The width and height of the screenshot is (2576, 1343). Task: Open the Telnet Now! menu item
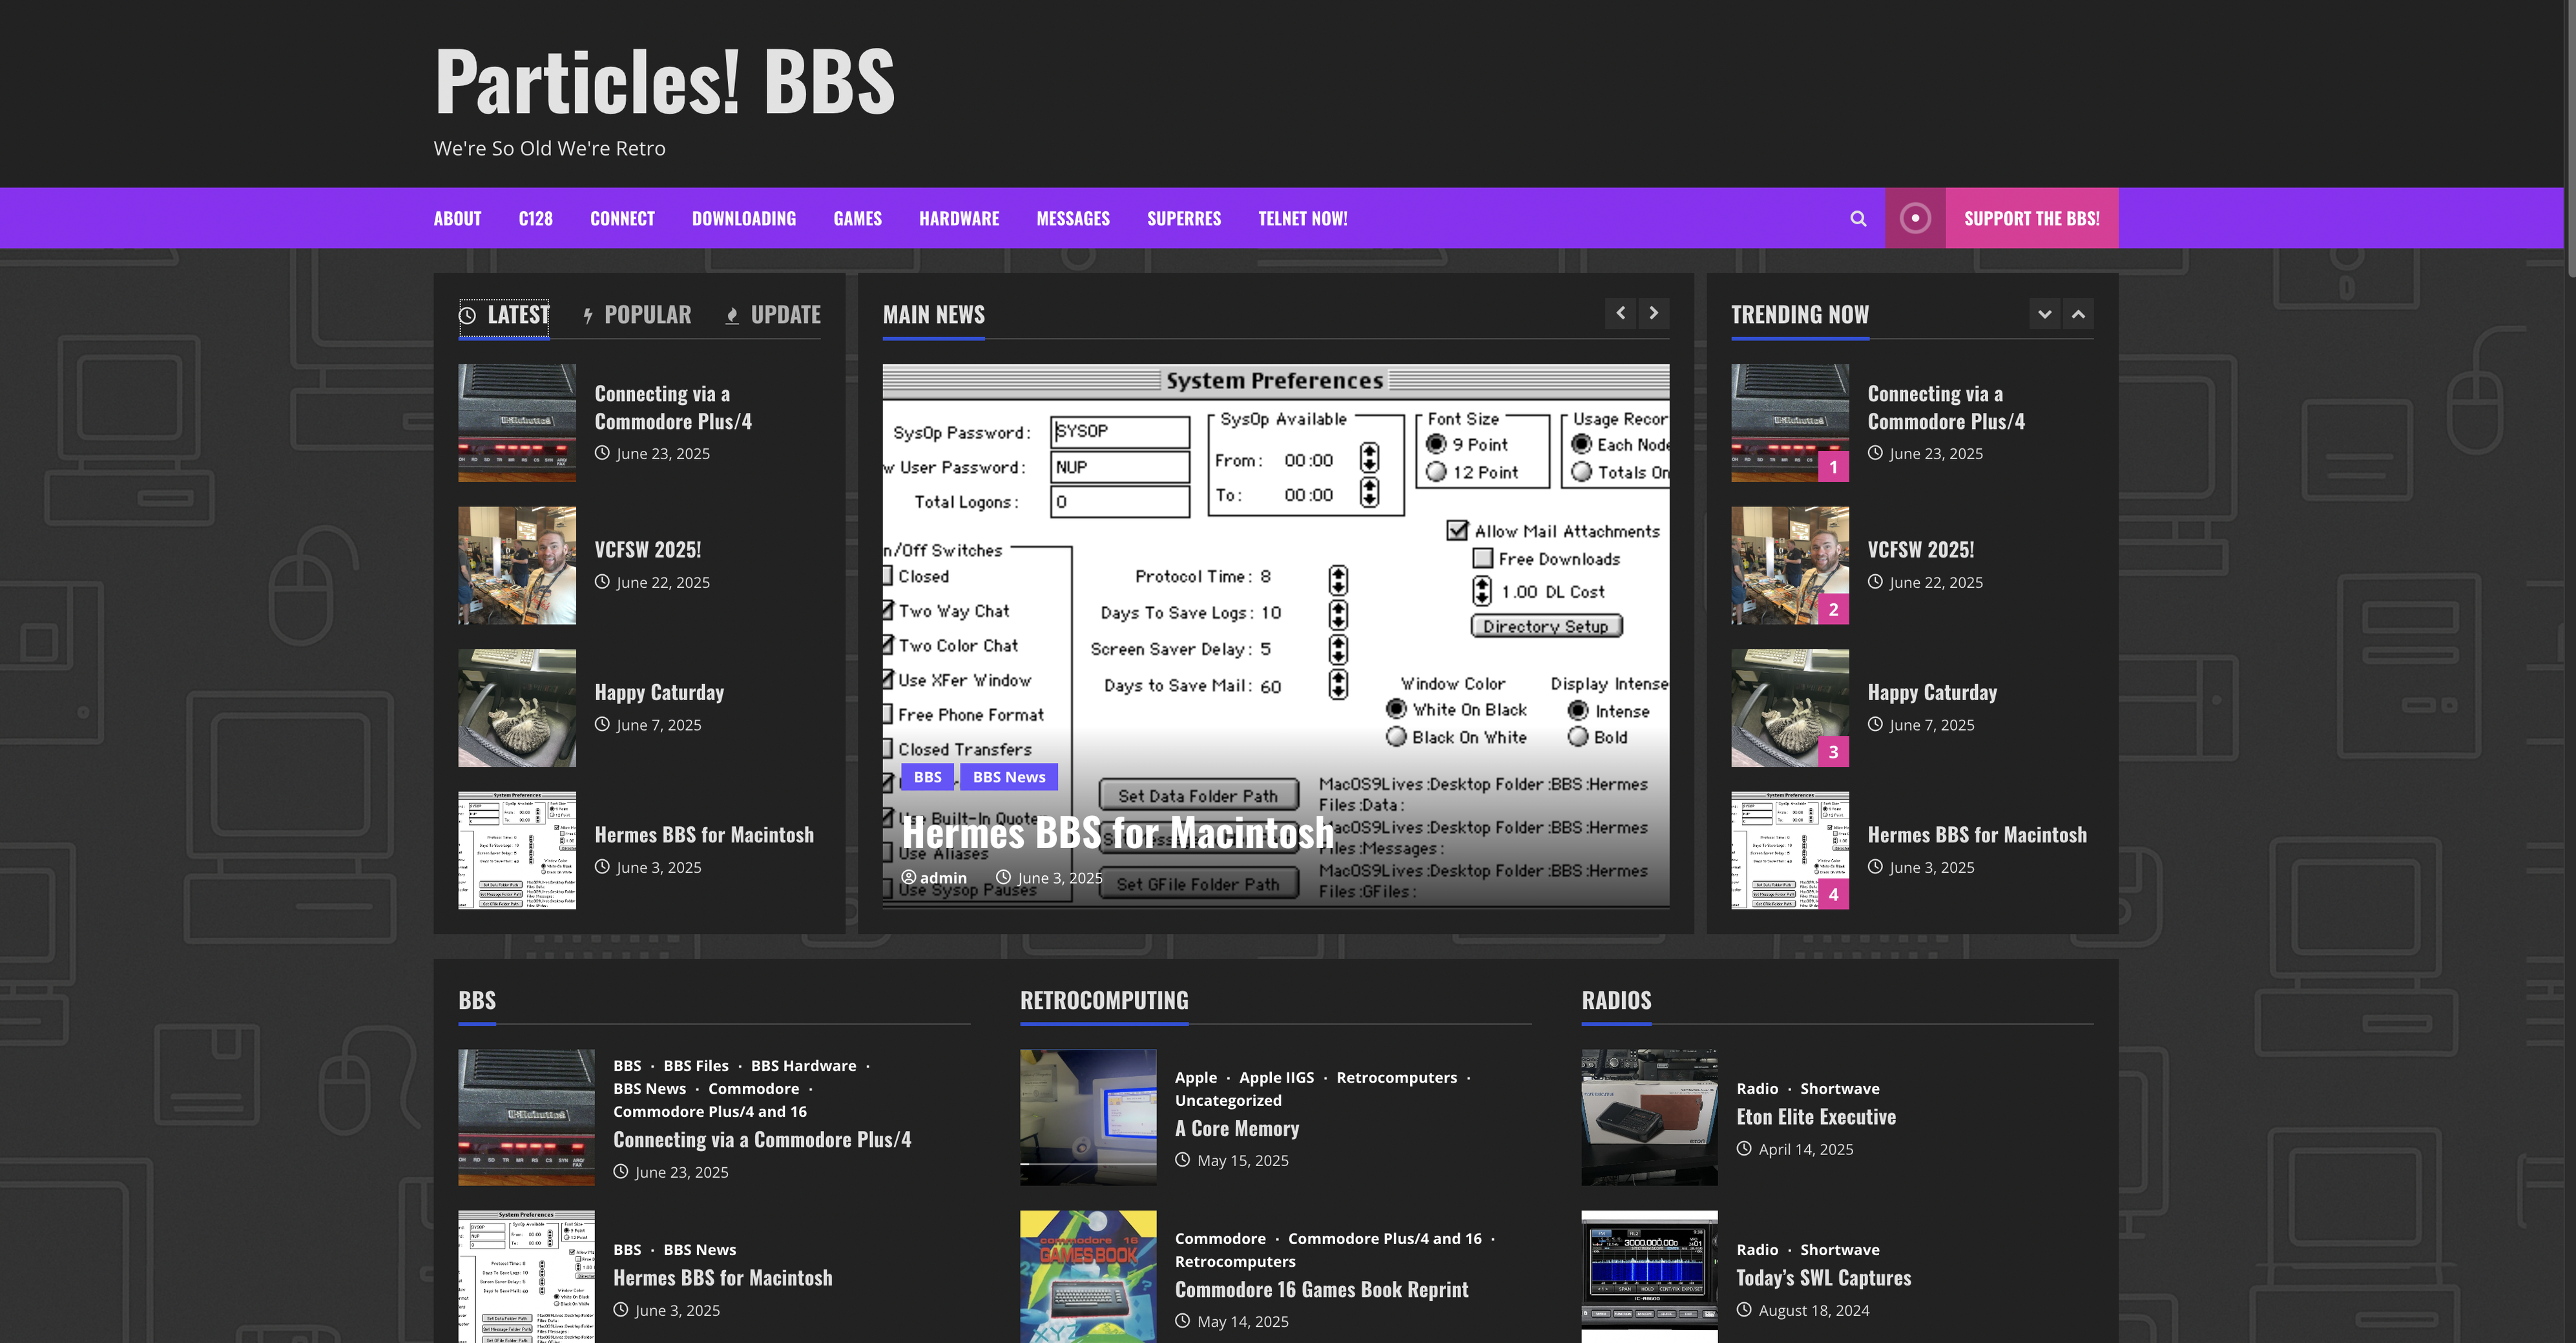click(1303, 218)
